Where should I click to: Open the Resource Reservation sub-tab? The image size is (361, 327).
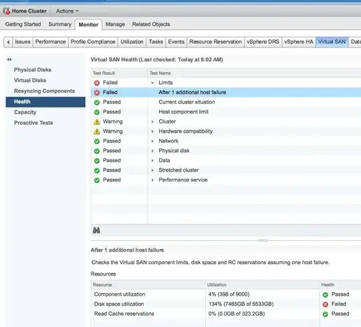[215, 42]
